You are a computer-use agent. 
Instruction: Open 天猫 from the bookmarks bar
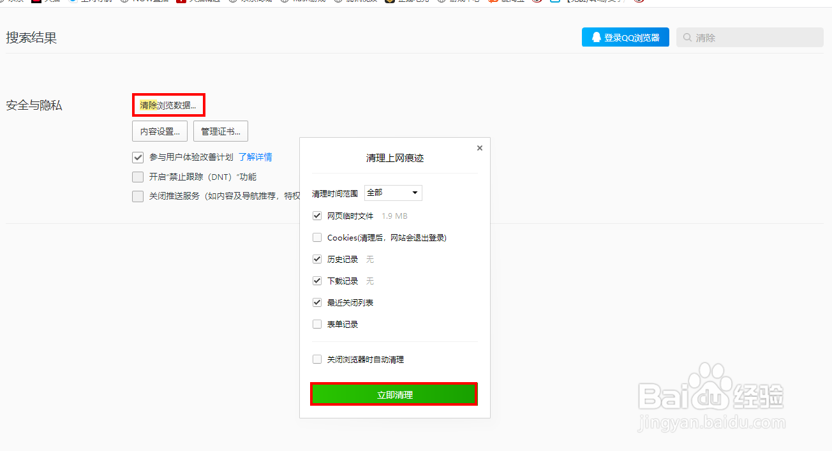pyautogui.click(x=52, y=2)
